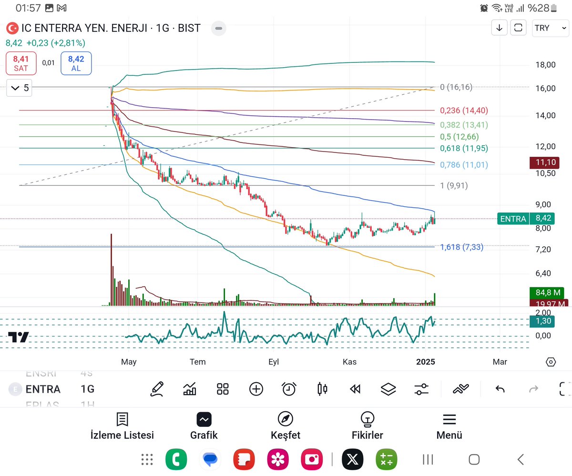Start bar replay with the rewind icon
The image size is (572, 476).
click(x=355, y=389)
